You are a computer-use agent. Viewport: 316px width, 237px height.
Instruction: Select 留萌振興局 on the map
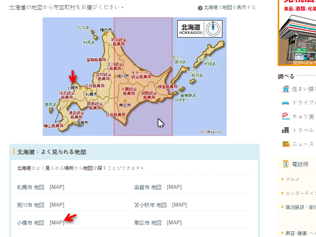point(96,60)
